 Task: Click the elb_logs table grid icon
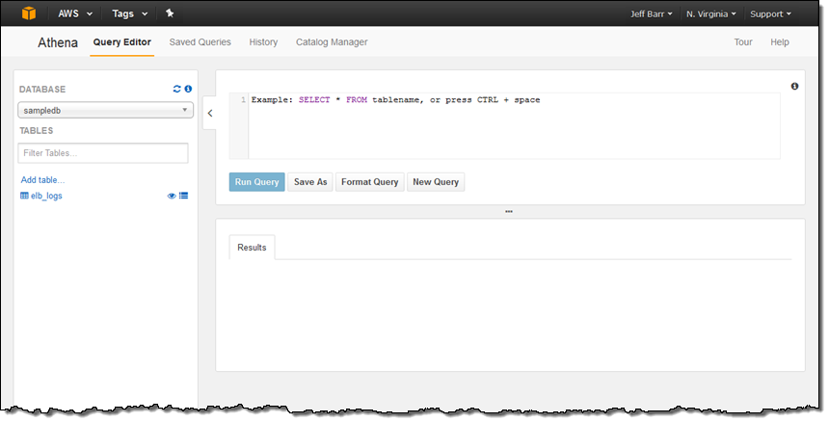point(24,196)
